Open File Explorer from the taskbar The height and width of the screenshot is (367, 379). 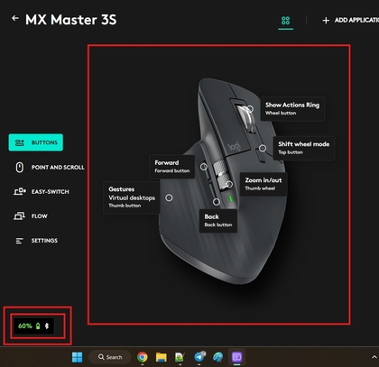click(x=162, y=357)
